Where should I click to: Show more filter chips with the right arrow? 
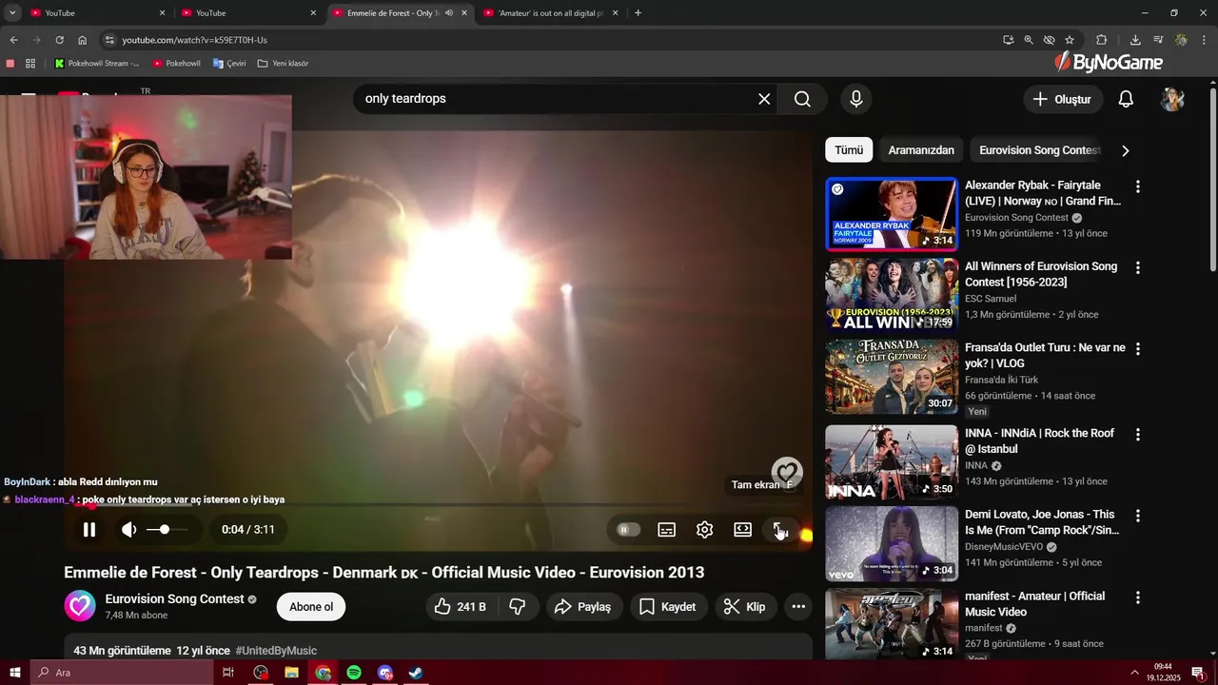(x=1126, y=150)
